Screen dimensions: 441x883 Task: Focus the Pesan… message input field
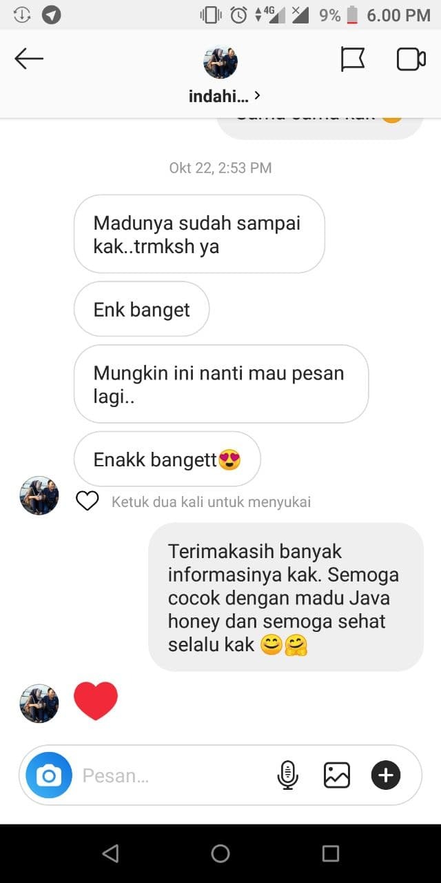coord(176,775)
